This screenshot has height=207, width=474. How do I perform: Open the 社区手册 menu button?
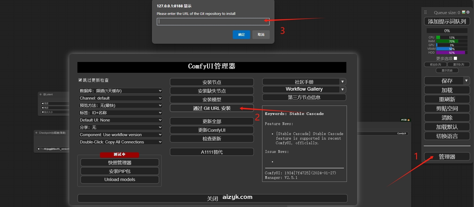pyautogui.click(x=301, y=82)
